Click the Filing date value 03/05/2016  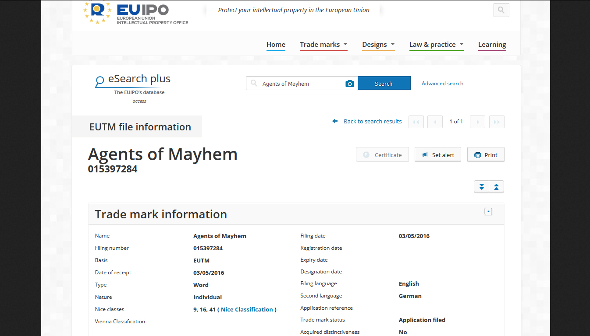tap(414, 236)
